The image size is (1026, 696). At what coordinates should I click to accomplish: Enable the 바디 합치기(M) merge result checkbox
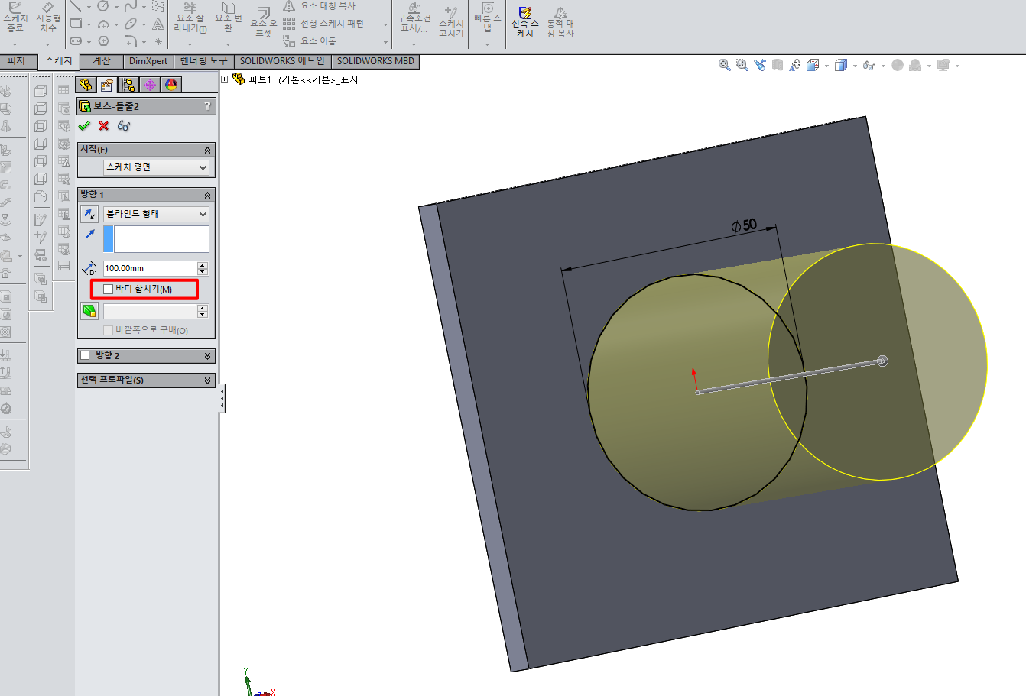pos(109,290)
